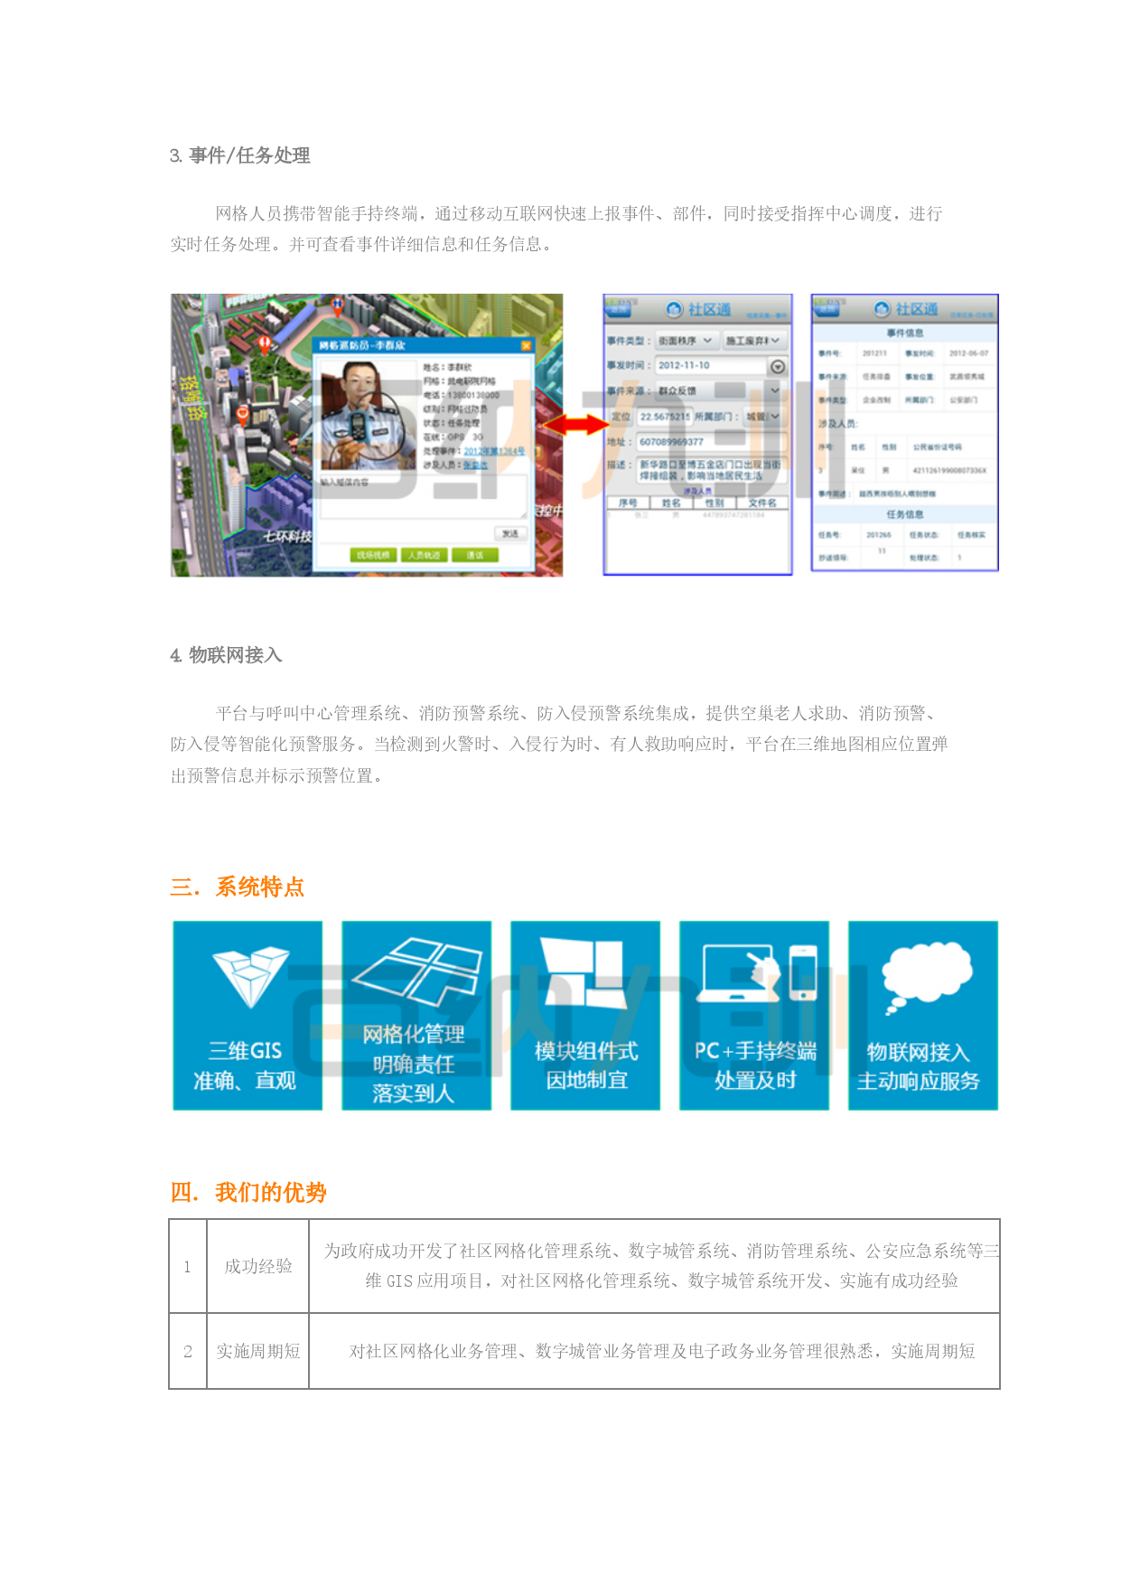Image resolution: width=1121 pixels, height=1585 pixels.
Task: Click the 22.5675215 coordinates field
Action: point(665,417)
